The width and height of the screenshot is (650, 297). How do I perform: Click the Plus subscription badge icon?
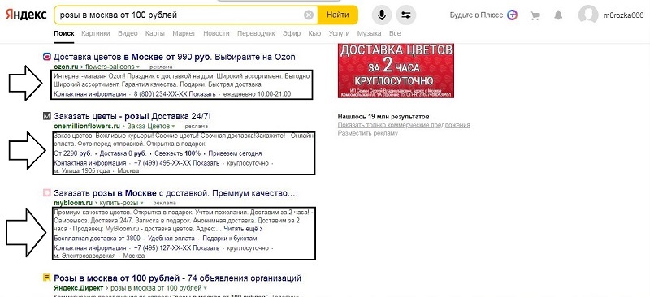pyautogui.click(x=513, y=15)
